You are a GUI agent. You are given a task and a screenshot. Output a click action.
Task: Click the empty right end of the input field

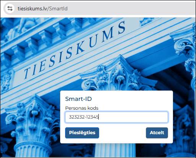tap(133, 117)
